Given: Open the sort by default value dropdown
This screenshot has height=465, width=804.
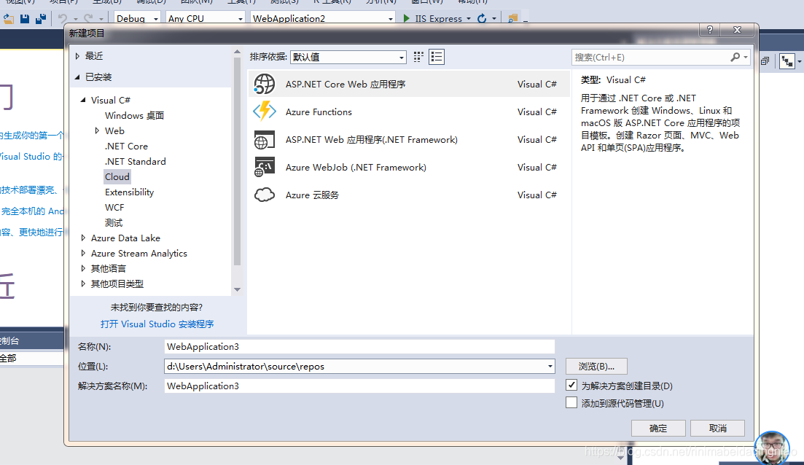Looking at the screenshot, I should coord(348,57).
